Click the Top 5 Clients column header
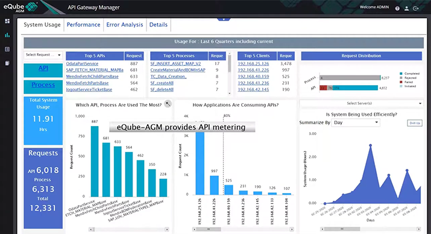This screenshot has height=234, width=431. [257, 56]
